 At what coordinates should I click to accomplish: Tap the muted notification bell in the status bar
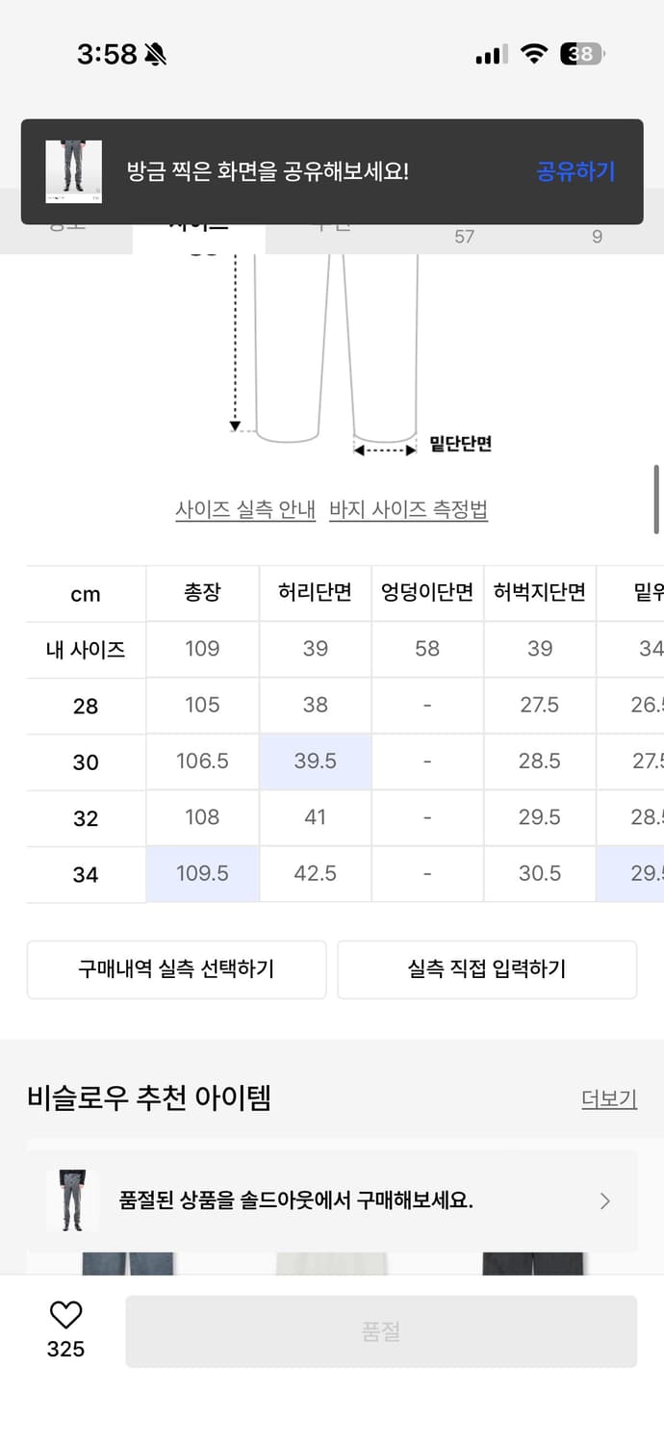(x=157, y=53)
